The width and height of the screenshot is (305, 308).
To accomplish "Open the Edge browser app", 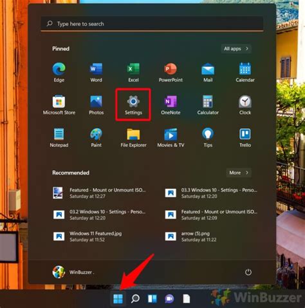I will coord(59,72).
